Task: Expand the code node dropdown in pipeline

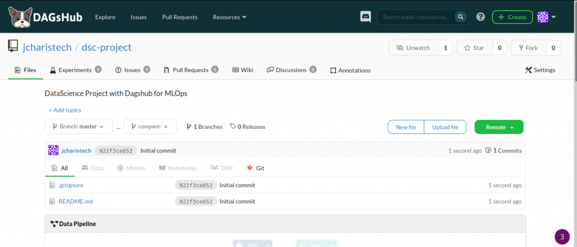Action: pyautogui.click(x=332, y=244)
